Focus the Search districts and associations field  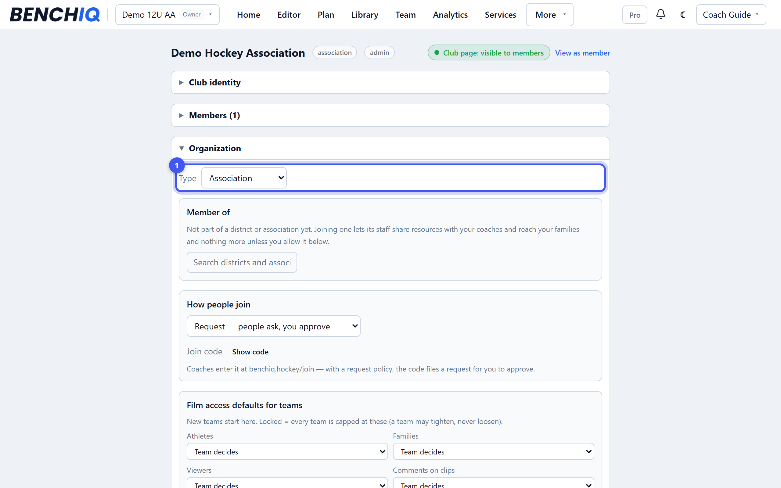[x=242, y=262]
